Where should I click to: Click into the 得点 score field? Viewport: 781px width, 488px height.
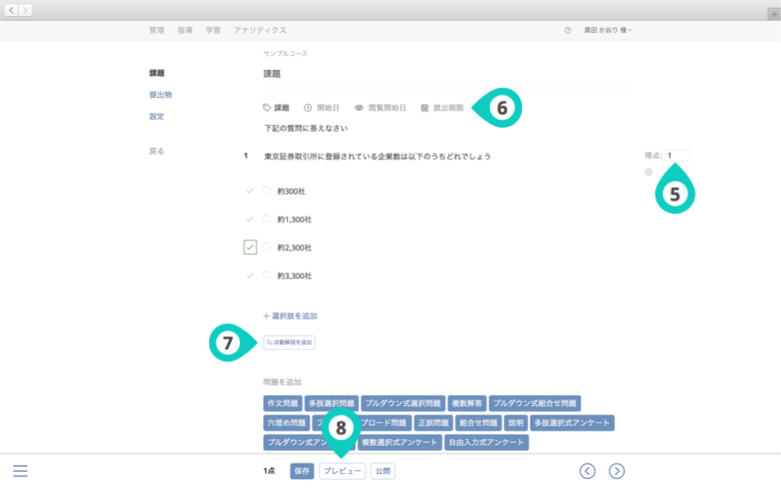[x=676, y=155]
